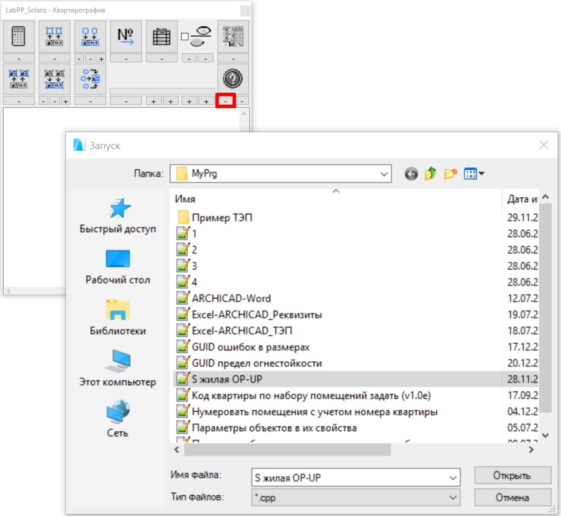Viewport: 561px width, 516px height.
Task: Click the plus button below the gray labels-down icon
Action: (66, 101)
